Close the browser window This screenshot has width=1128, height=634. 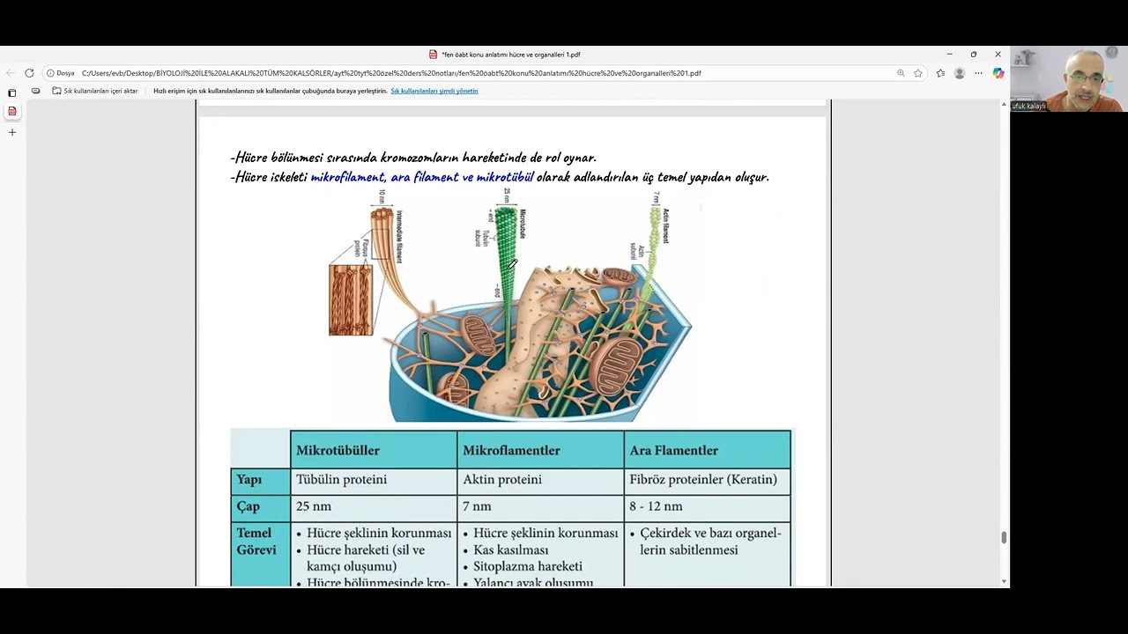(998, 55)
